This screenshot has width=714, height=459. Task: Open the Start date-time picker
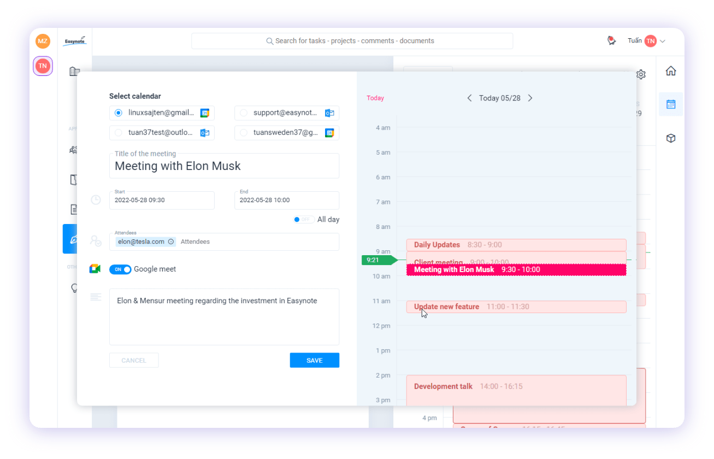162,200
